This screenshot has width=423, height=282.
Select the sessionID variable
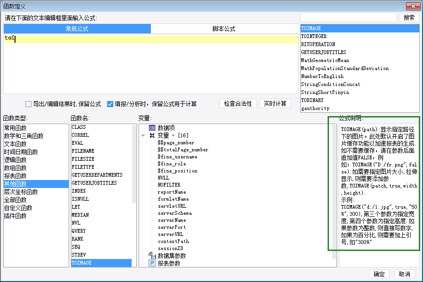pyautogui.click(x=171, y=248)
